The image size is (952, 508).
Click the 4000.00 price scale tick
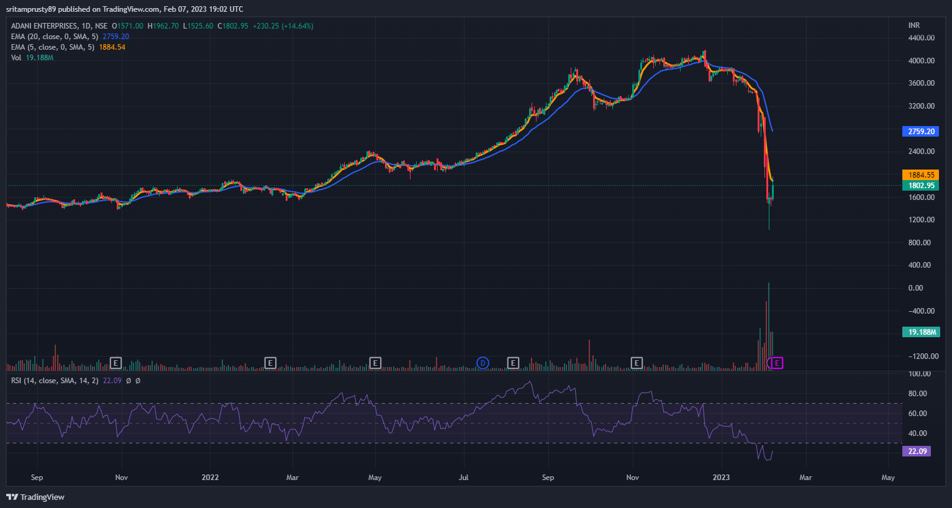click(922, 61)
